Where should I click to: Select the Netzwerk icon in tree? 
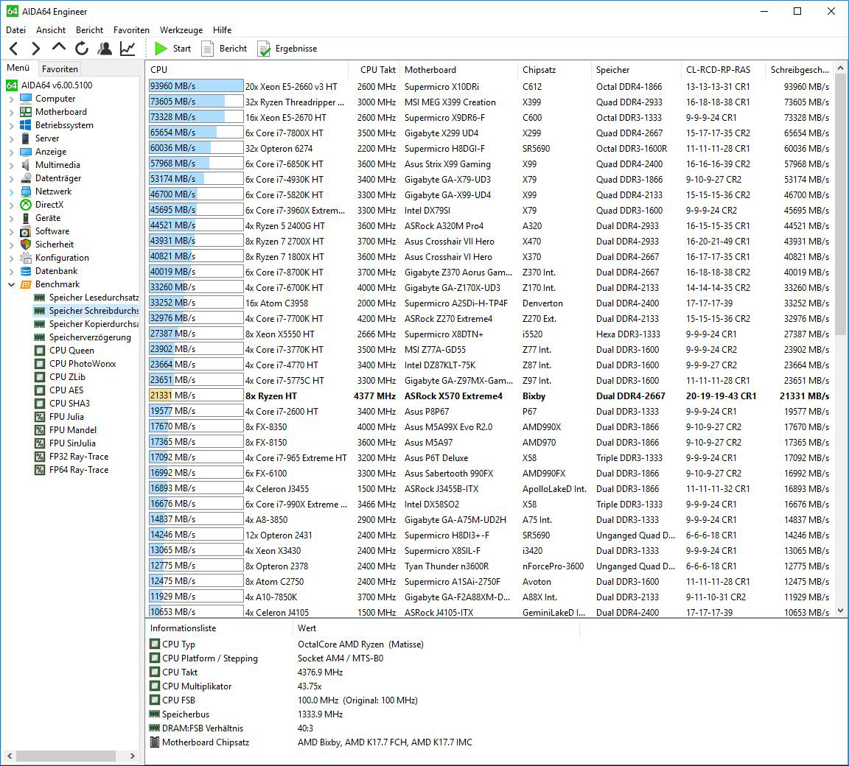[x=26, y=191]
